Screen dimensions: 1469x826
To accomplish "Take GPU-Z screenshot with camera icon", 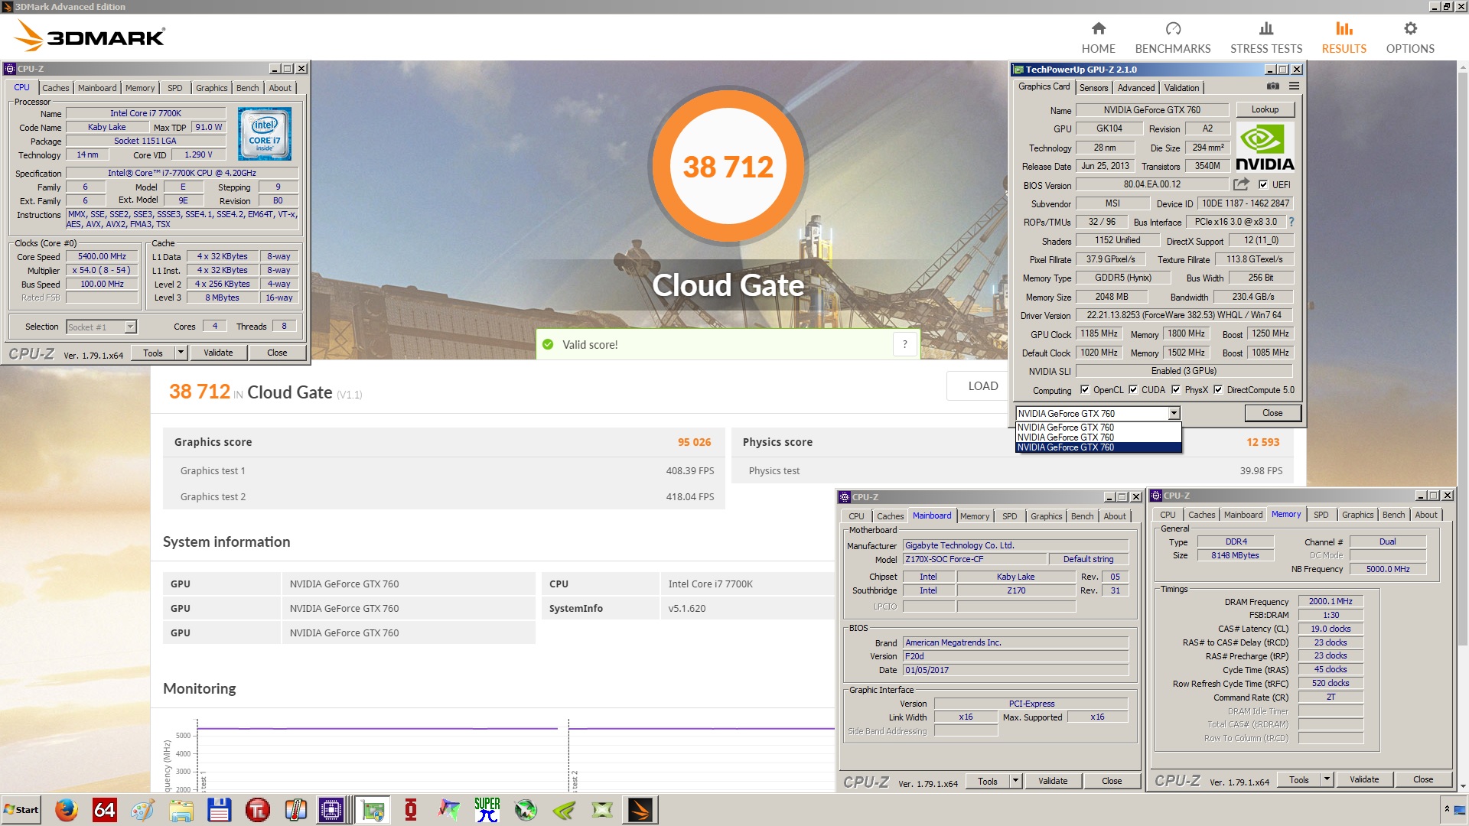I will point(1273,86).
